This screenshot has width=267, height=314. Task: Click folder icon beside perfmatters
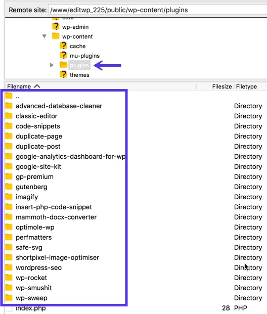(9, 237)
